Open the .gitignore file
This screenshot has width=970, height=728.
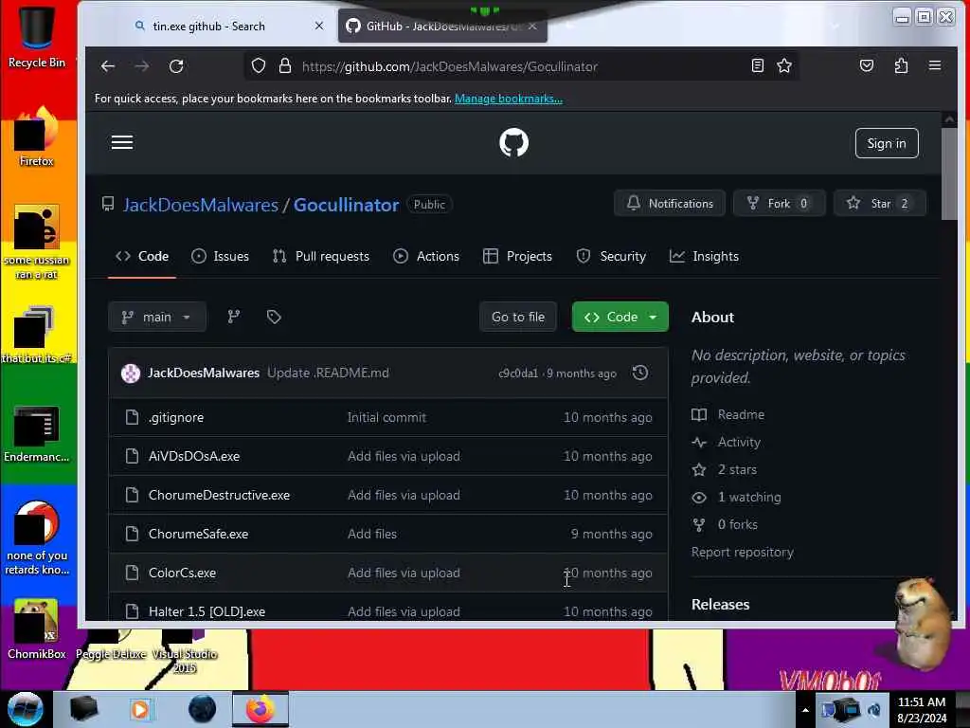[x=175, y=417]
